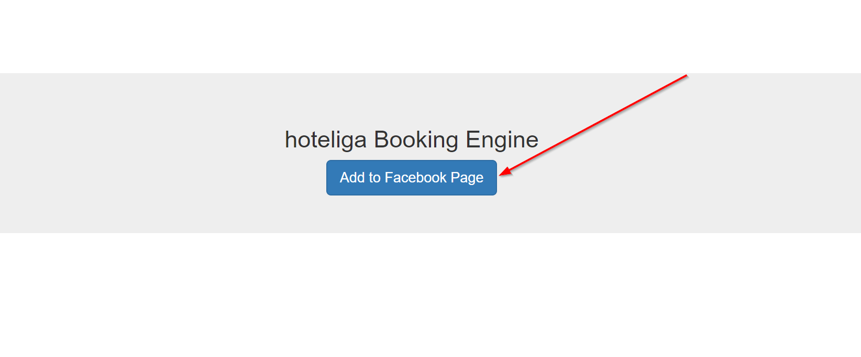Screen dimensions: 861x357
Task: Click the hoteliga Booking Engine heading
Action: pos(411,140)
